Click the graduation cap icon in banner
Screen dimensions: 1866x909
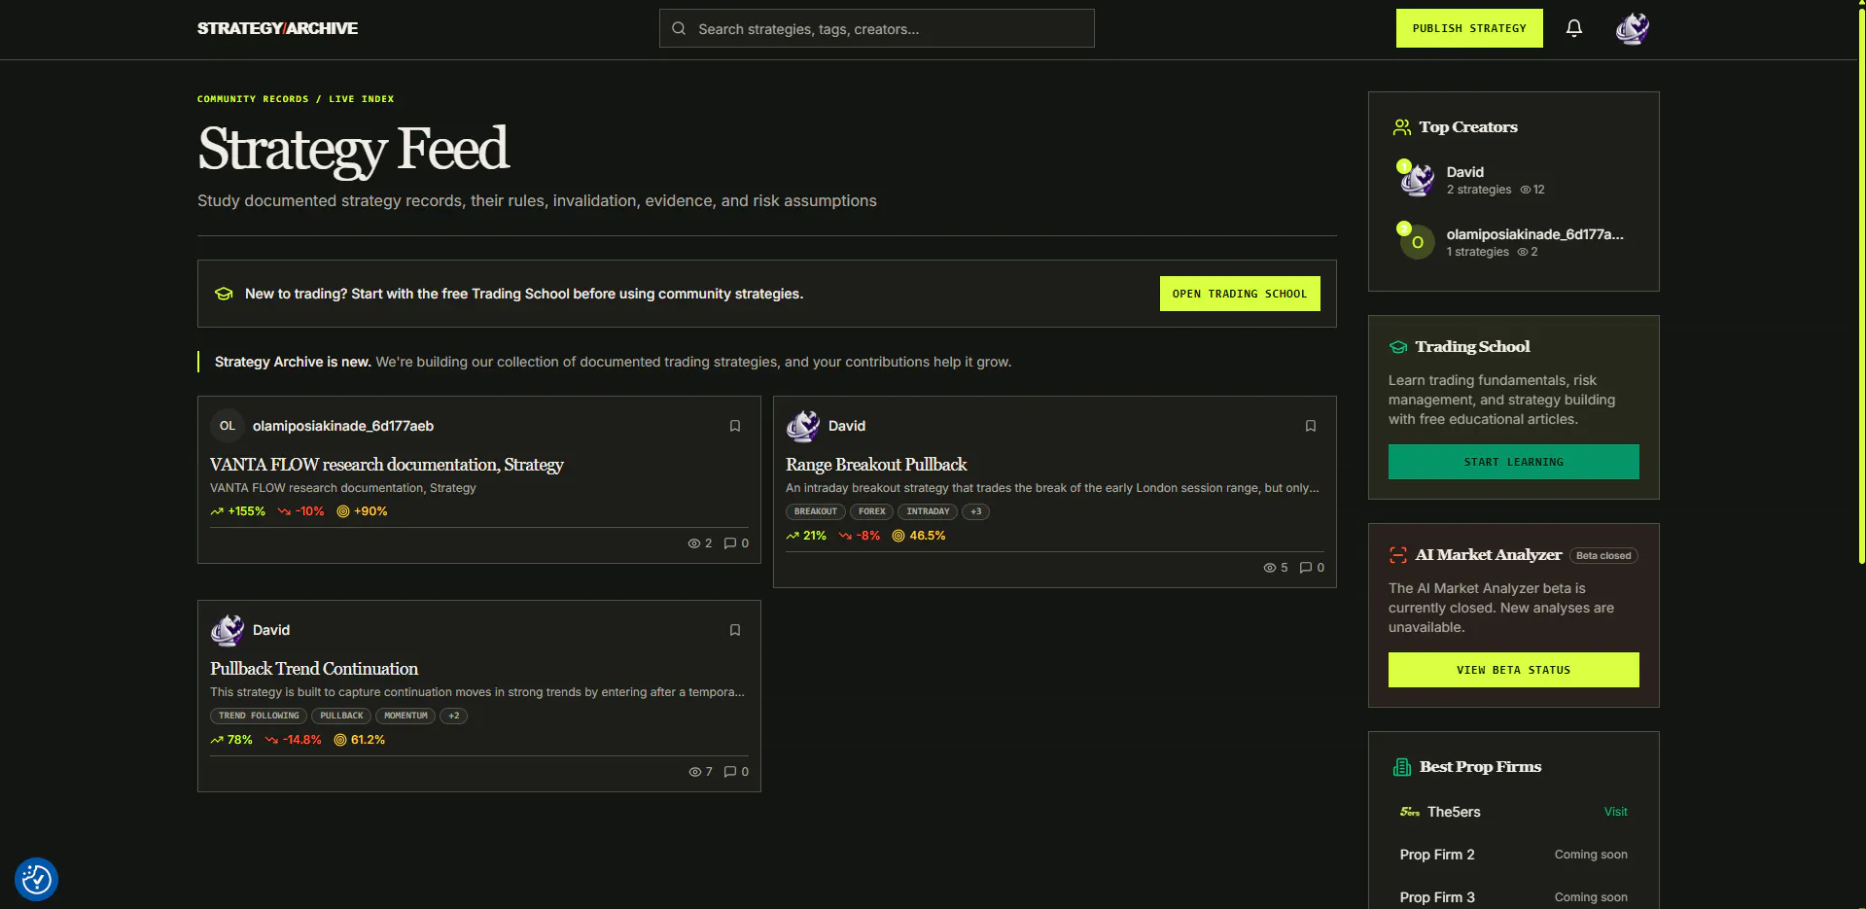pos(224,294)
